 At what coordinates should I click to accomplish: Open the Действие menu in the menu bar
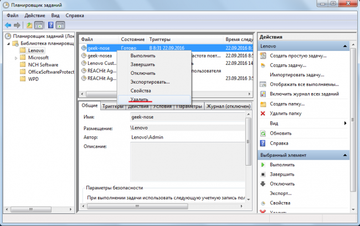35,15
